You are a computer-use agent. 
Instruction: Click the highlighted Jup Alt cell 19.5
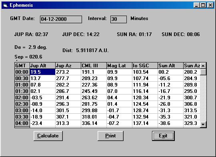(42, 72)
